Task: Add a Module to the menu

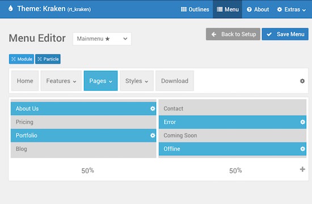Action: click(22, 59)
